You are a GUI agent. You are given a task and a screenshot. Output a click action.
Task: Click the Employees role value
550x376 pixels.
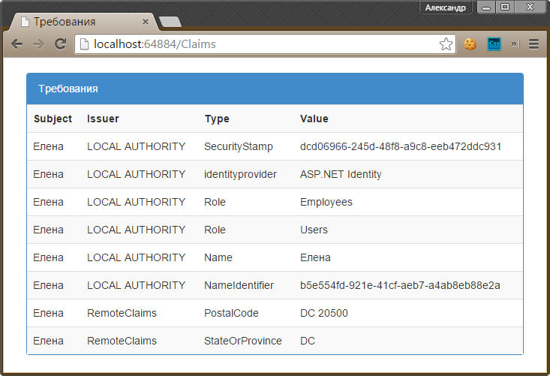326,203
